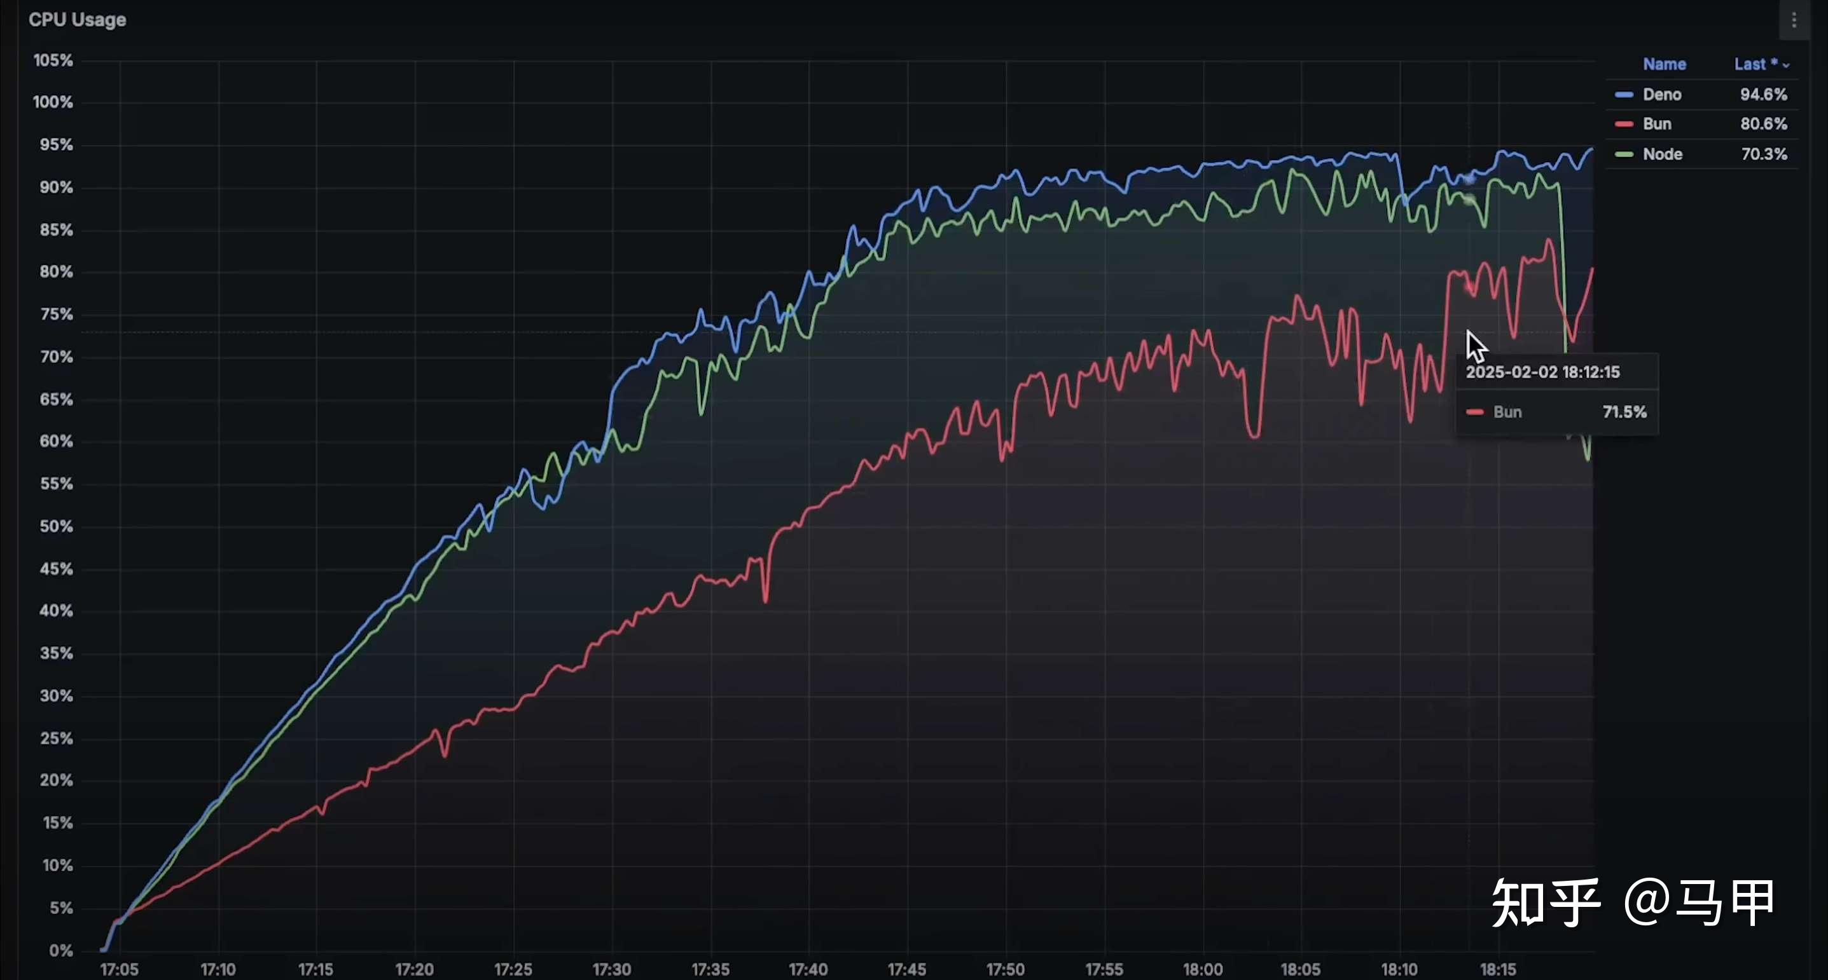The image size is (1828, 980).
Task: Click the 17:30 time axis label
Action: (x=611, y=969)
